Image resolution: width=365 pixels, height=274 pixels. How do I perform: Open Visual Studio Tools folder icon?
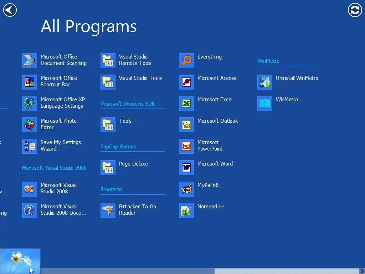[x=108, y=82]
